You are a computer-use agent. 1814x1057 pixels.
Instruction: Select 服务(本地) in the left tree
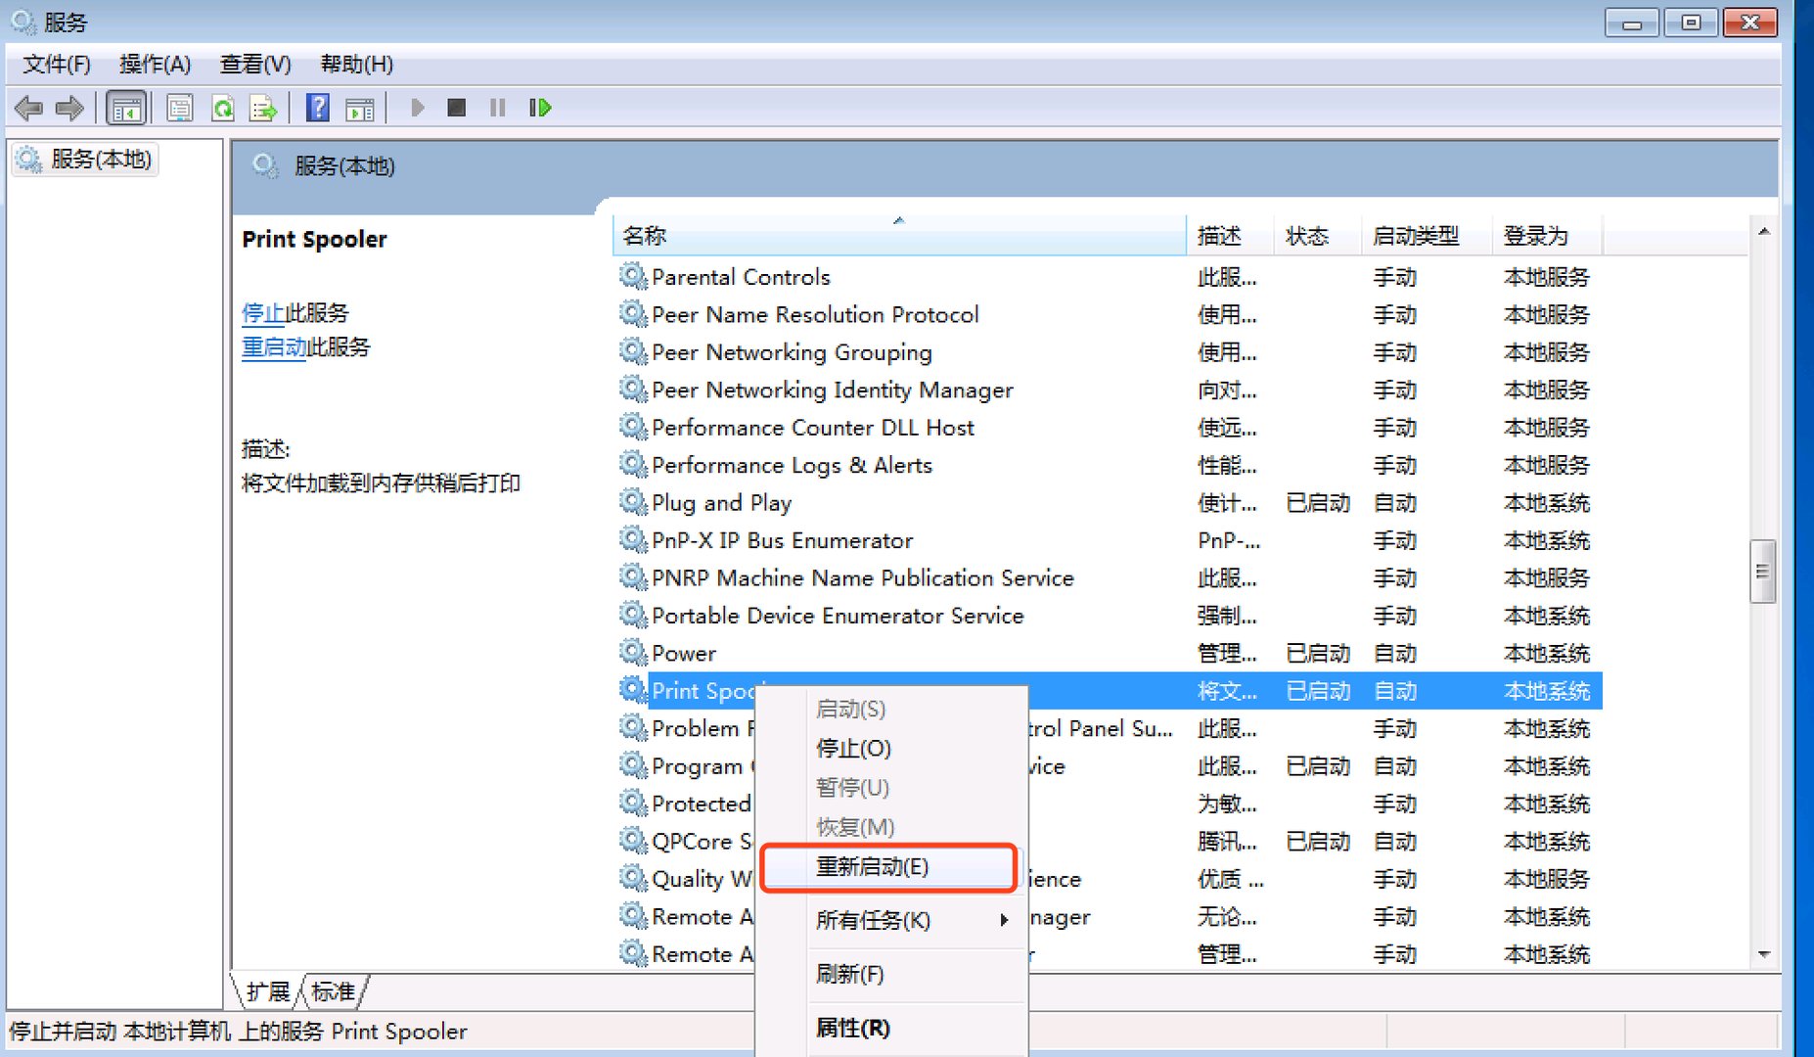93,160
